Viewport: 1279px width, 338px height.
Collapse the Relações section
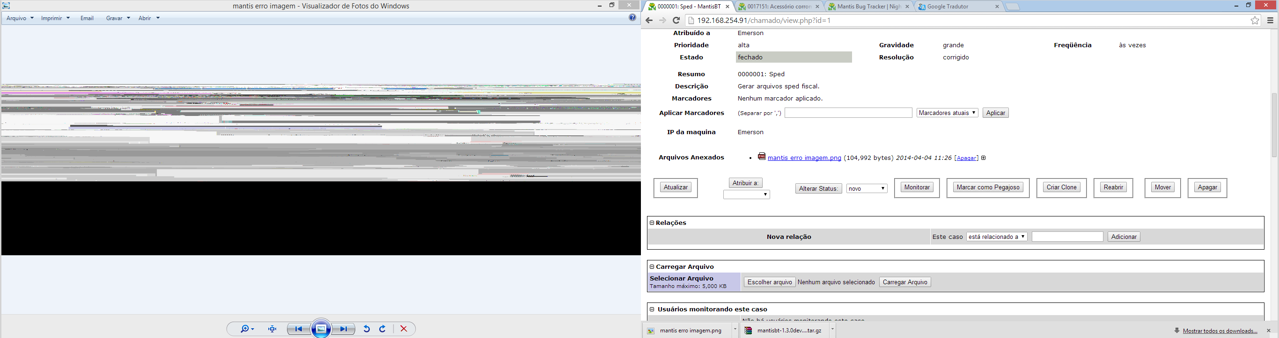[x=652, y=223]
